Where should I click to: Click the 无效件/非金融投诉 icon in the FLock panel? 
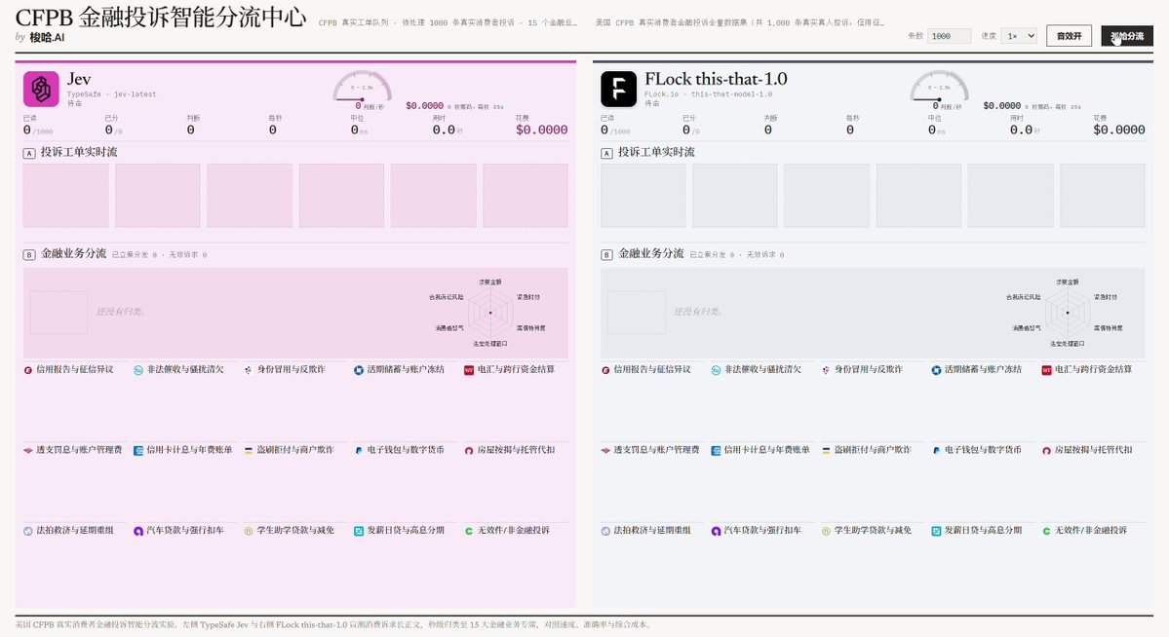(1047, 531)
